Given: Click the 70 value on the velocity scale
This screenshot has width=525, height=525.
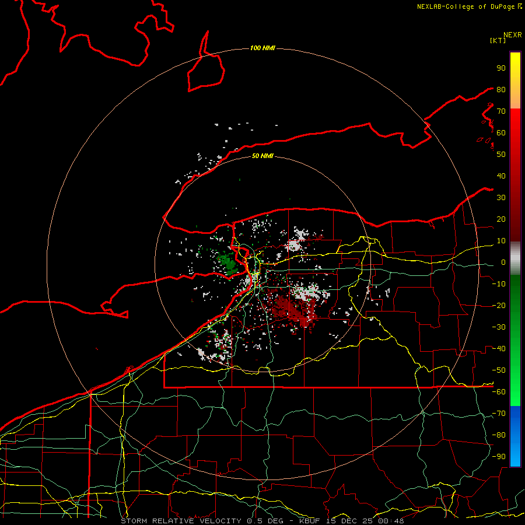Looking at the screenshot, I should [x=501, y=111].
